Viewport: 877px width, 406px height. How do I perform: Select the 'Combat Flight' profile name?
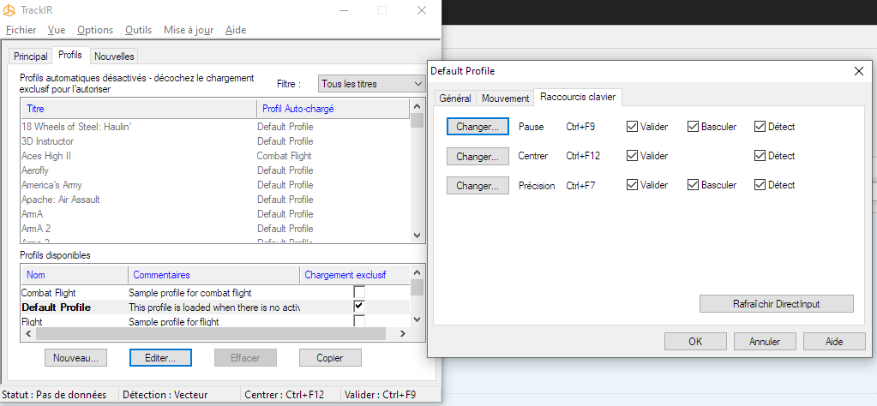(48, 293)
